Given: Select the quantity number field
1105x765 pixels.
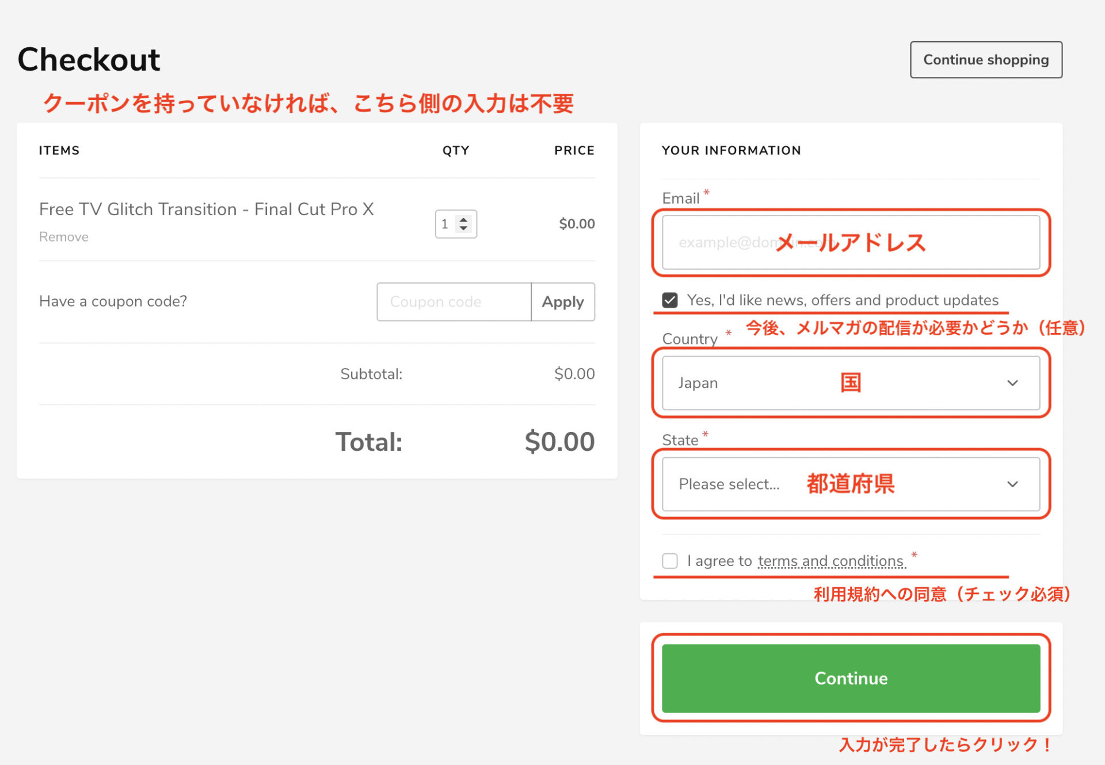Looking at the screenshot, I should point(446,224).
